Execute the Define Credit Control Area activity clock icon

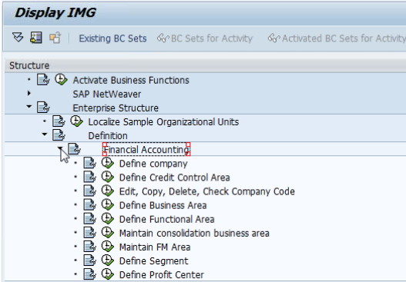point(107,177)
